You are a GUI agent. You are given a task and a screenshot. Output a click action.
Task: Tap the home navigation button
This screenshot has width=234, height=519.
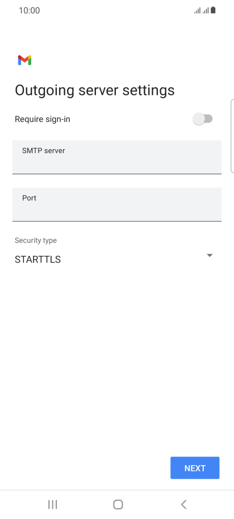click(x=118, y=504)
